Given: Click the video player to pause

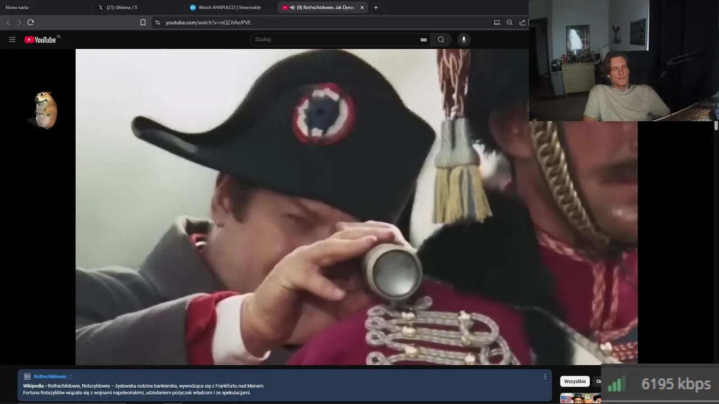Looking at the screenshot, I should (x=356, y=207).
